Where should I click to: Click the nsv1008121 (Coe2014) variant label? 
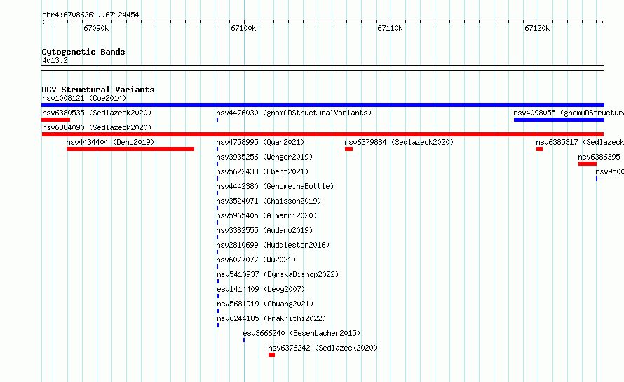(x=84, y=98)
